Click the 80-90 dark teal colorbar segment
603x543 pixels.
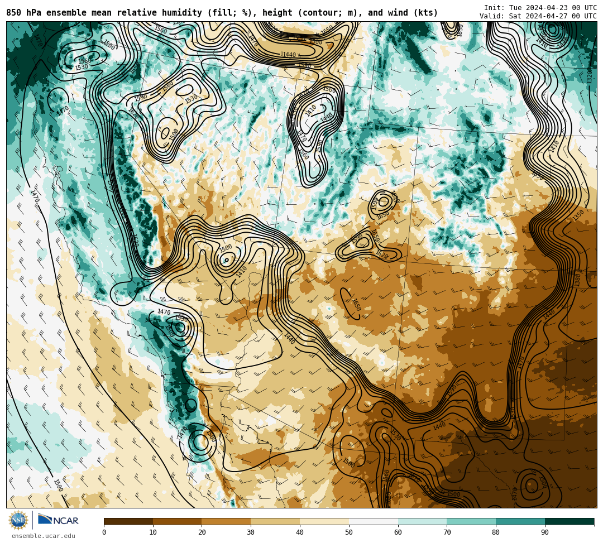[520, 521]
